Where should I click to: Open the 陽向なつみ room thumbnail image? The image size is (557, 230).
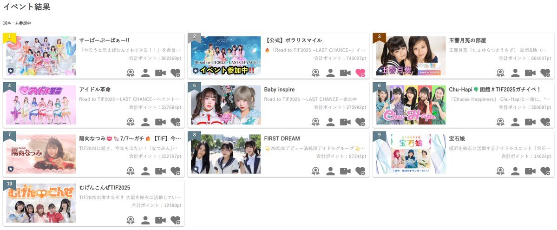coord(41,154)
